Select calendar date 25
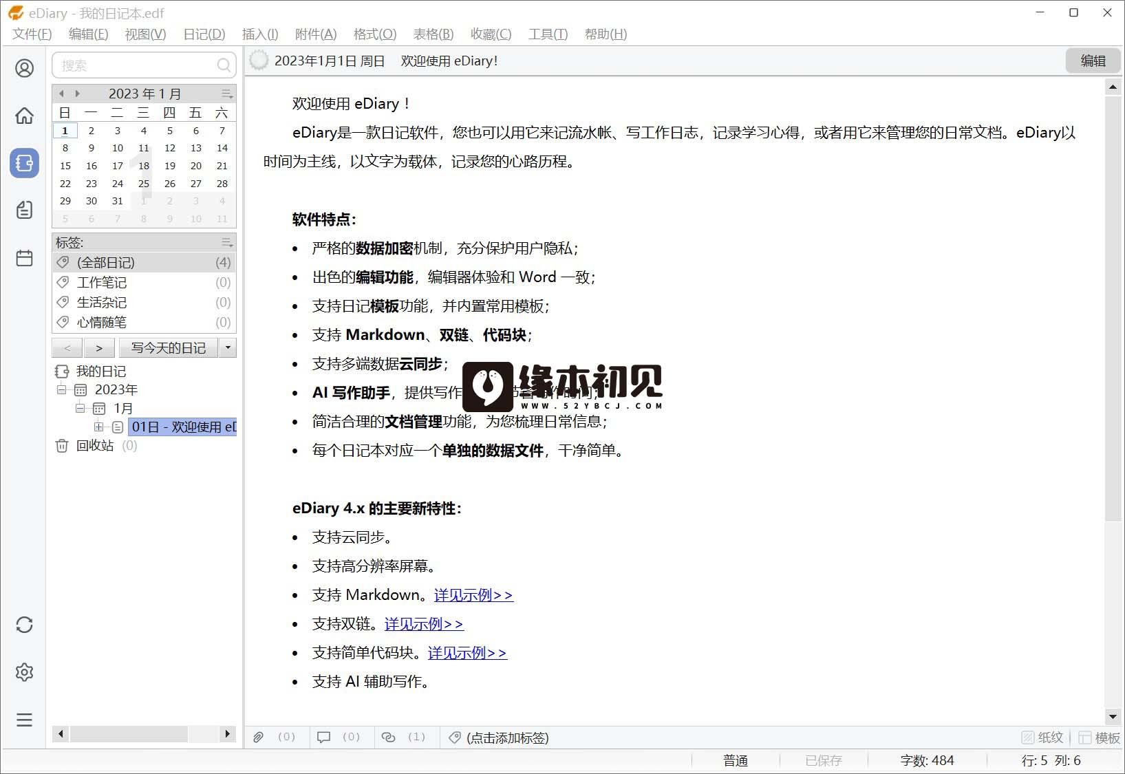The image size is (1125, 774). pyautogui.click(x=144, y=184)
